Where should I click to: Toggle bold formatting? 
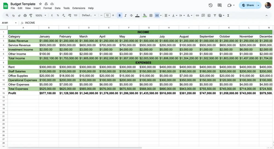[120, 16]
